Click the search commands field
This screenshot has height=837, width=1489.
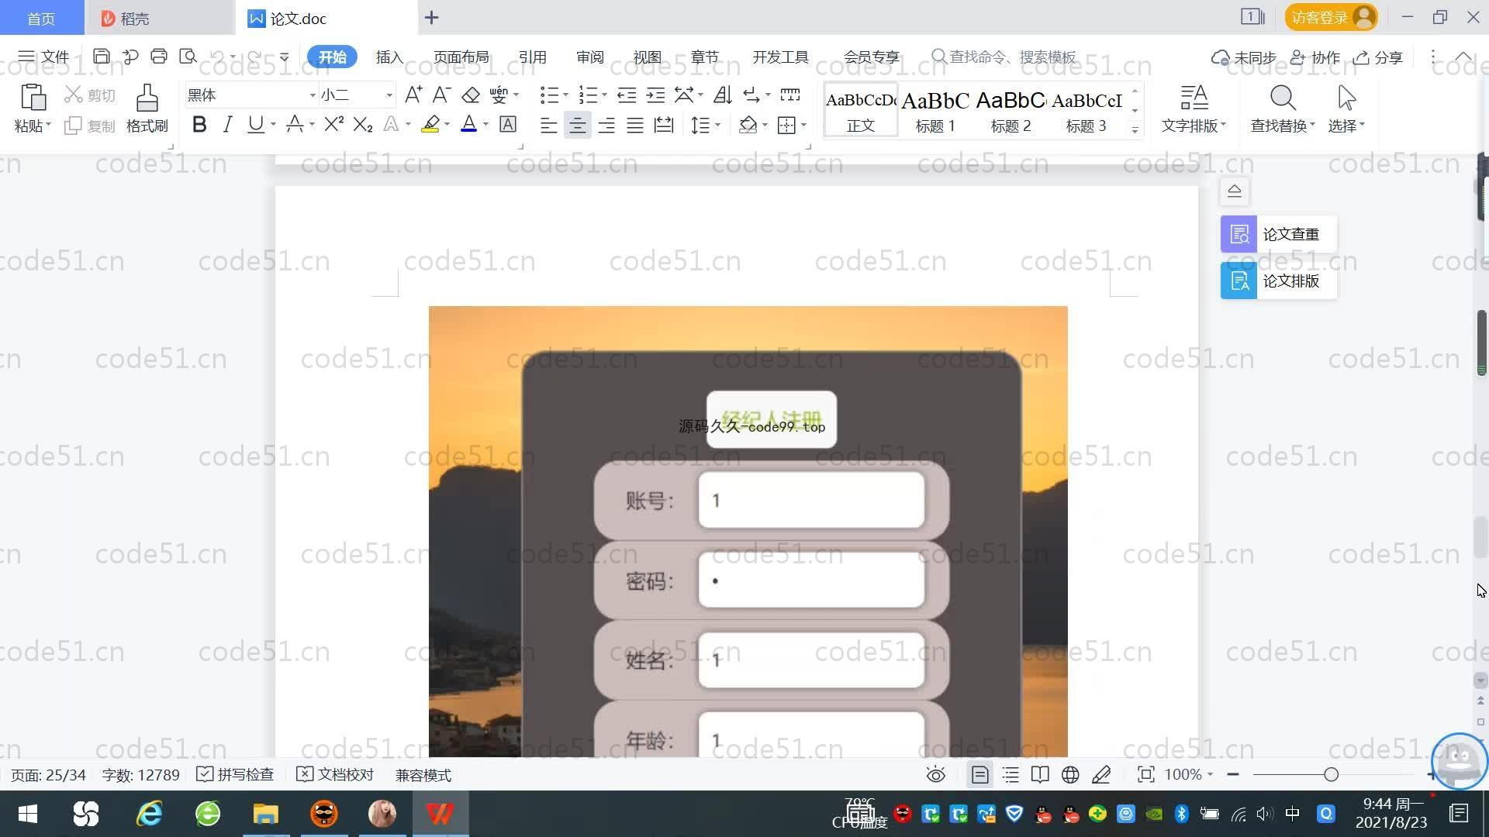1004,57
